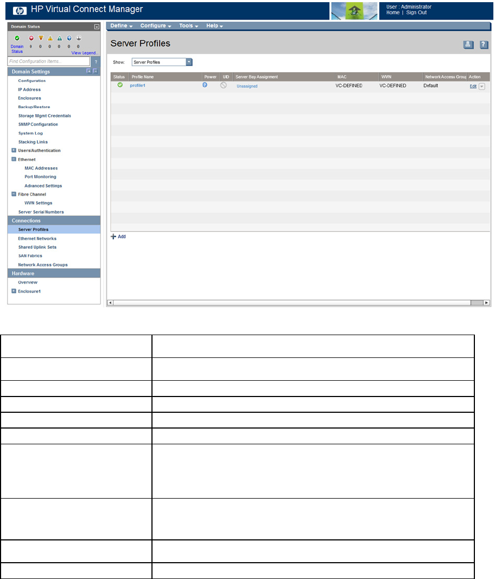Click the horizontal scrollbar right arrow
The image size is (495, 579).
tap(486, 303)
